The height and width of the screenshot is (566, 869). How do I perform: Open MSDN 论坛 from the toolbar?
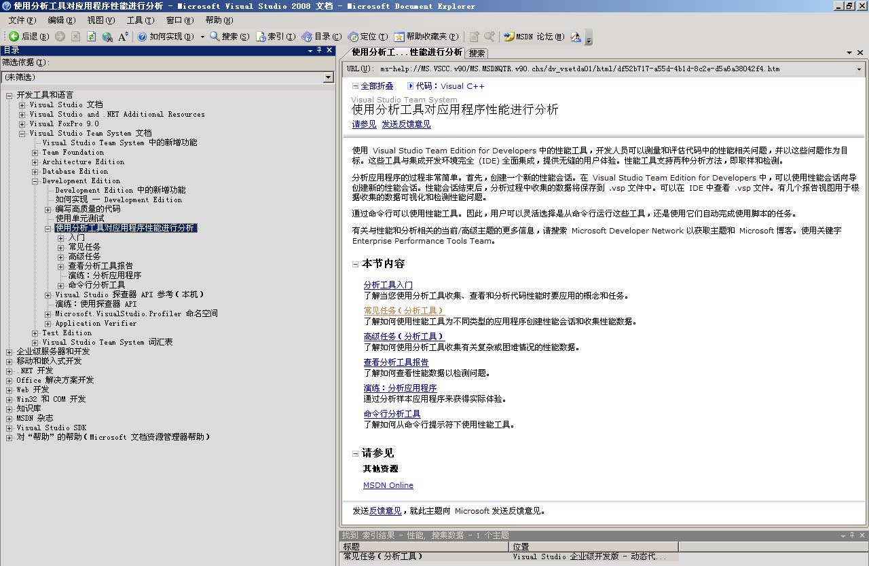pyautogui.click(x=534, y=37)
